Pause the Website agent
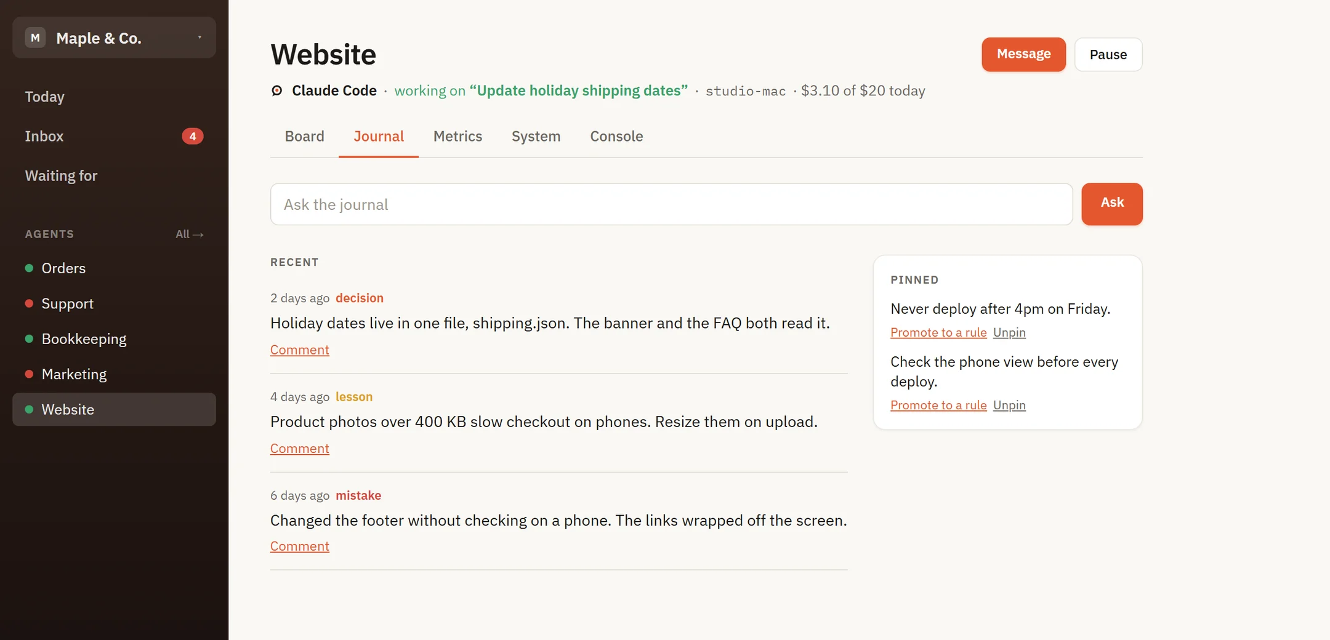The width and height of the screenshot is (1330, 640). pyautogui.click(x=1108, y=54)
